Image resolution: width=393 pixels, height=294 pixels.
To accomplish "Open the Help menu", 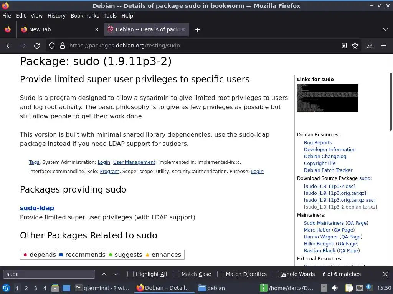I will 127,16.
